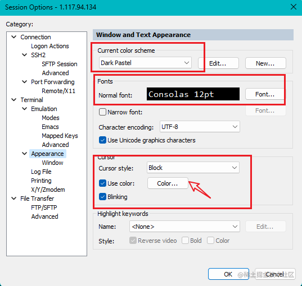
Task: Collapse the Connection tree node
Action: tap(14, 36)
